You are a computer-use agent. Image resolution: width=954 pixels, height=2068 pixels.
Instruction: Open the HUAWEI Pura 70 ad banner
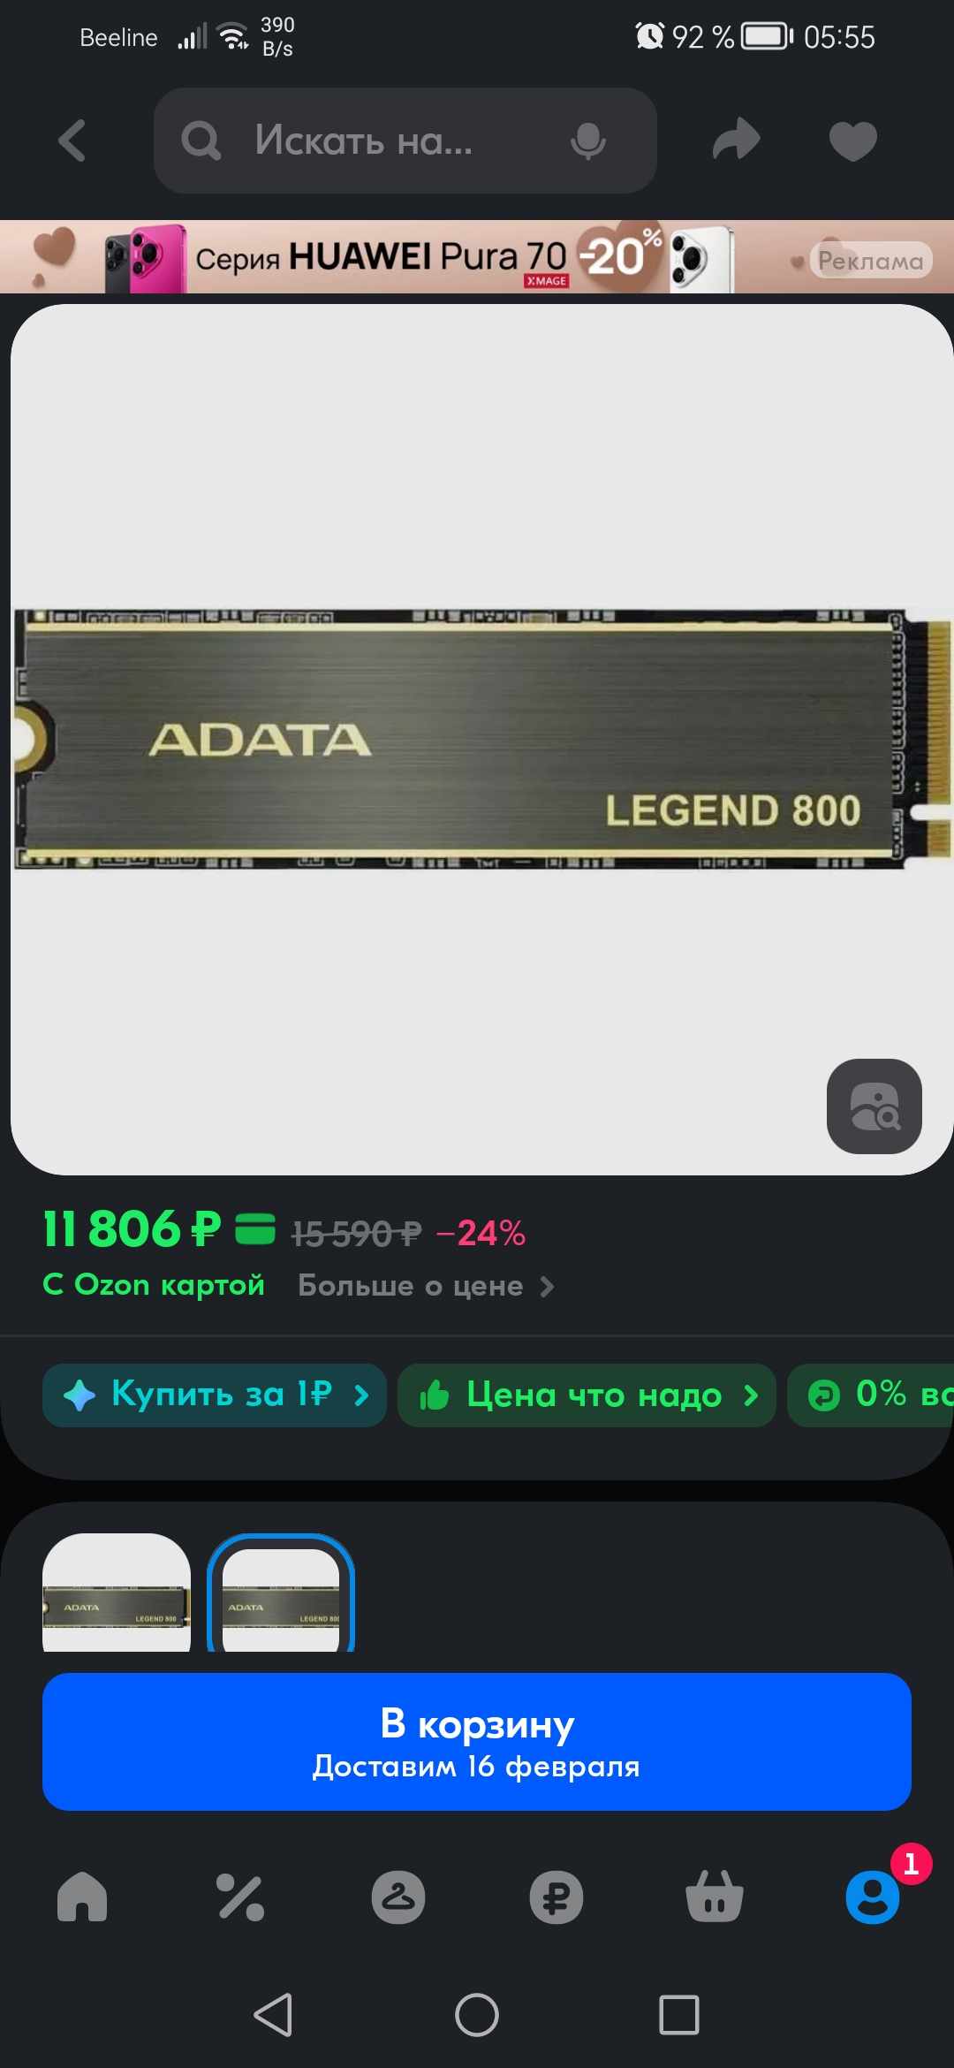tap(477, 256)
